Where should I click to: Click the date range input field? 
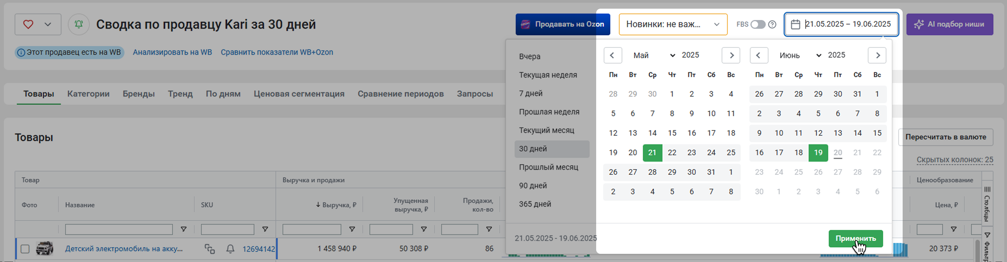click(841, 24)
